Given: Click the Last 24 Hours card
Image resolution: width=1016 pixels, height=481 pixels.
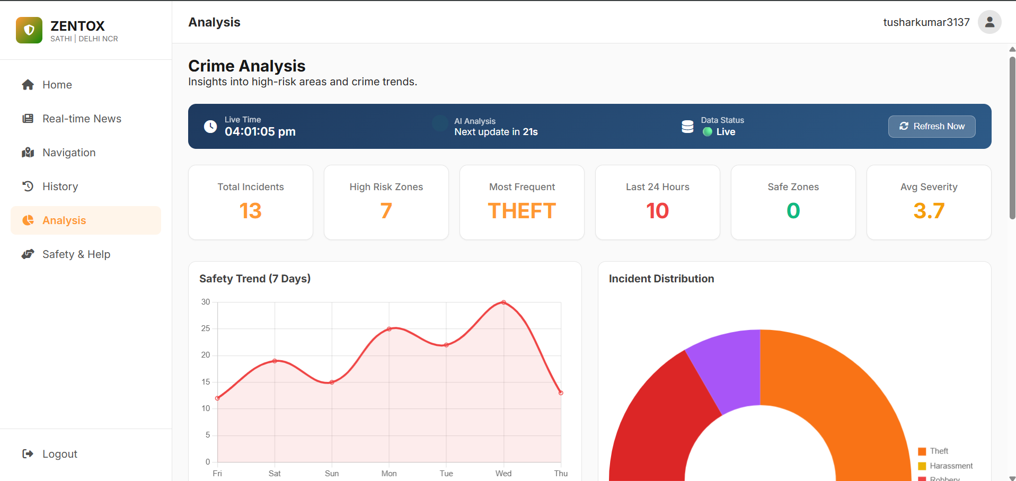Looking at the screenshot, I should [x=658, y=202].
